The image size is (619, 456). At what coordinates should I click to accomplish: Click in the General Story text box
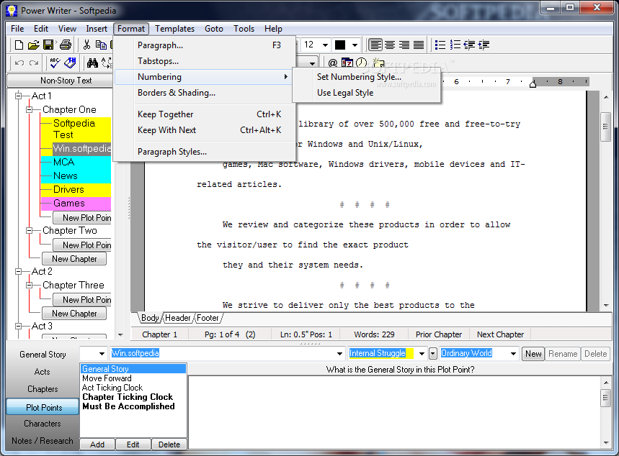click(x=394, y=412)
